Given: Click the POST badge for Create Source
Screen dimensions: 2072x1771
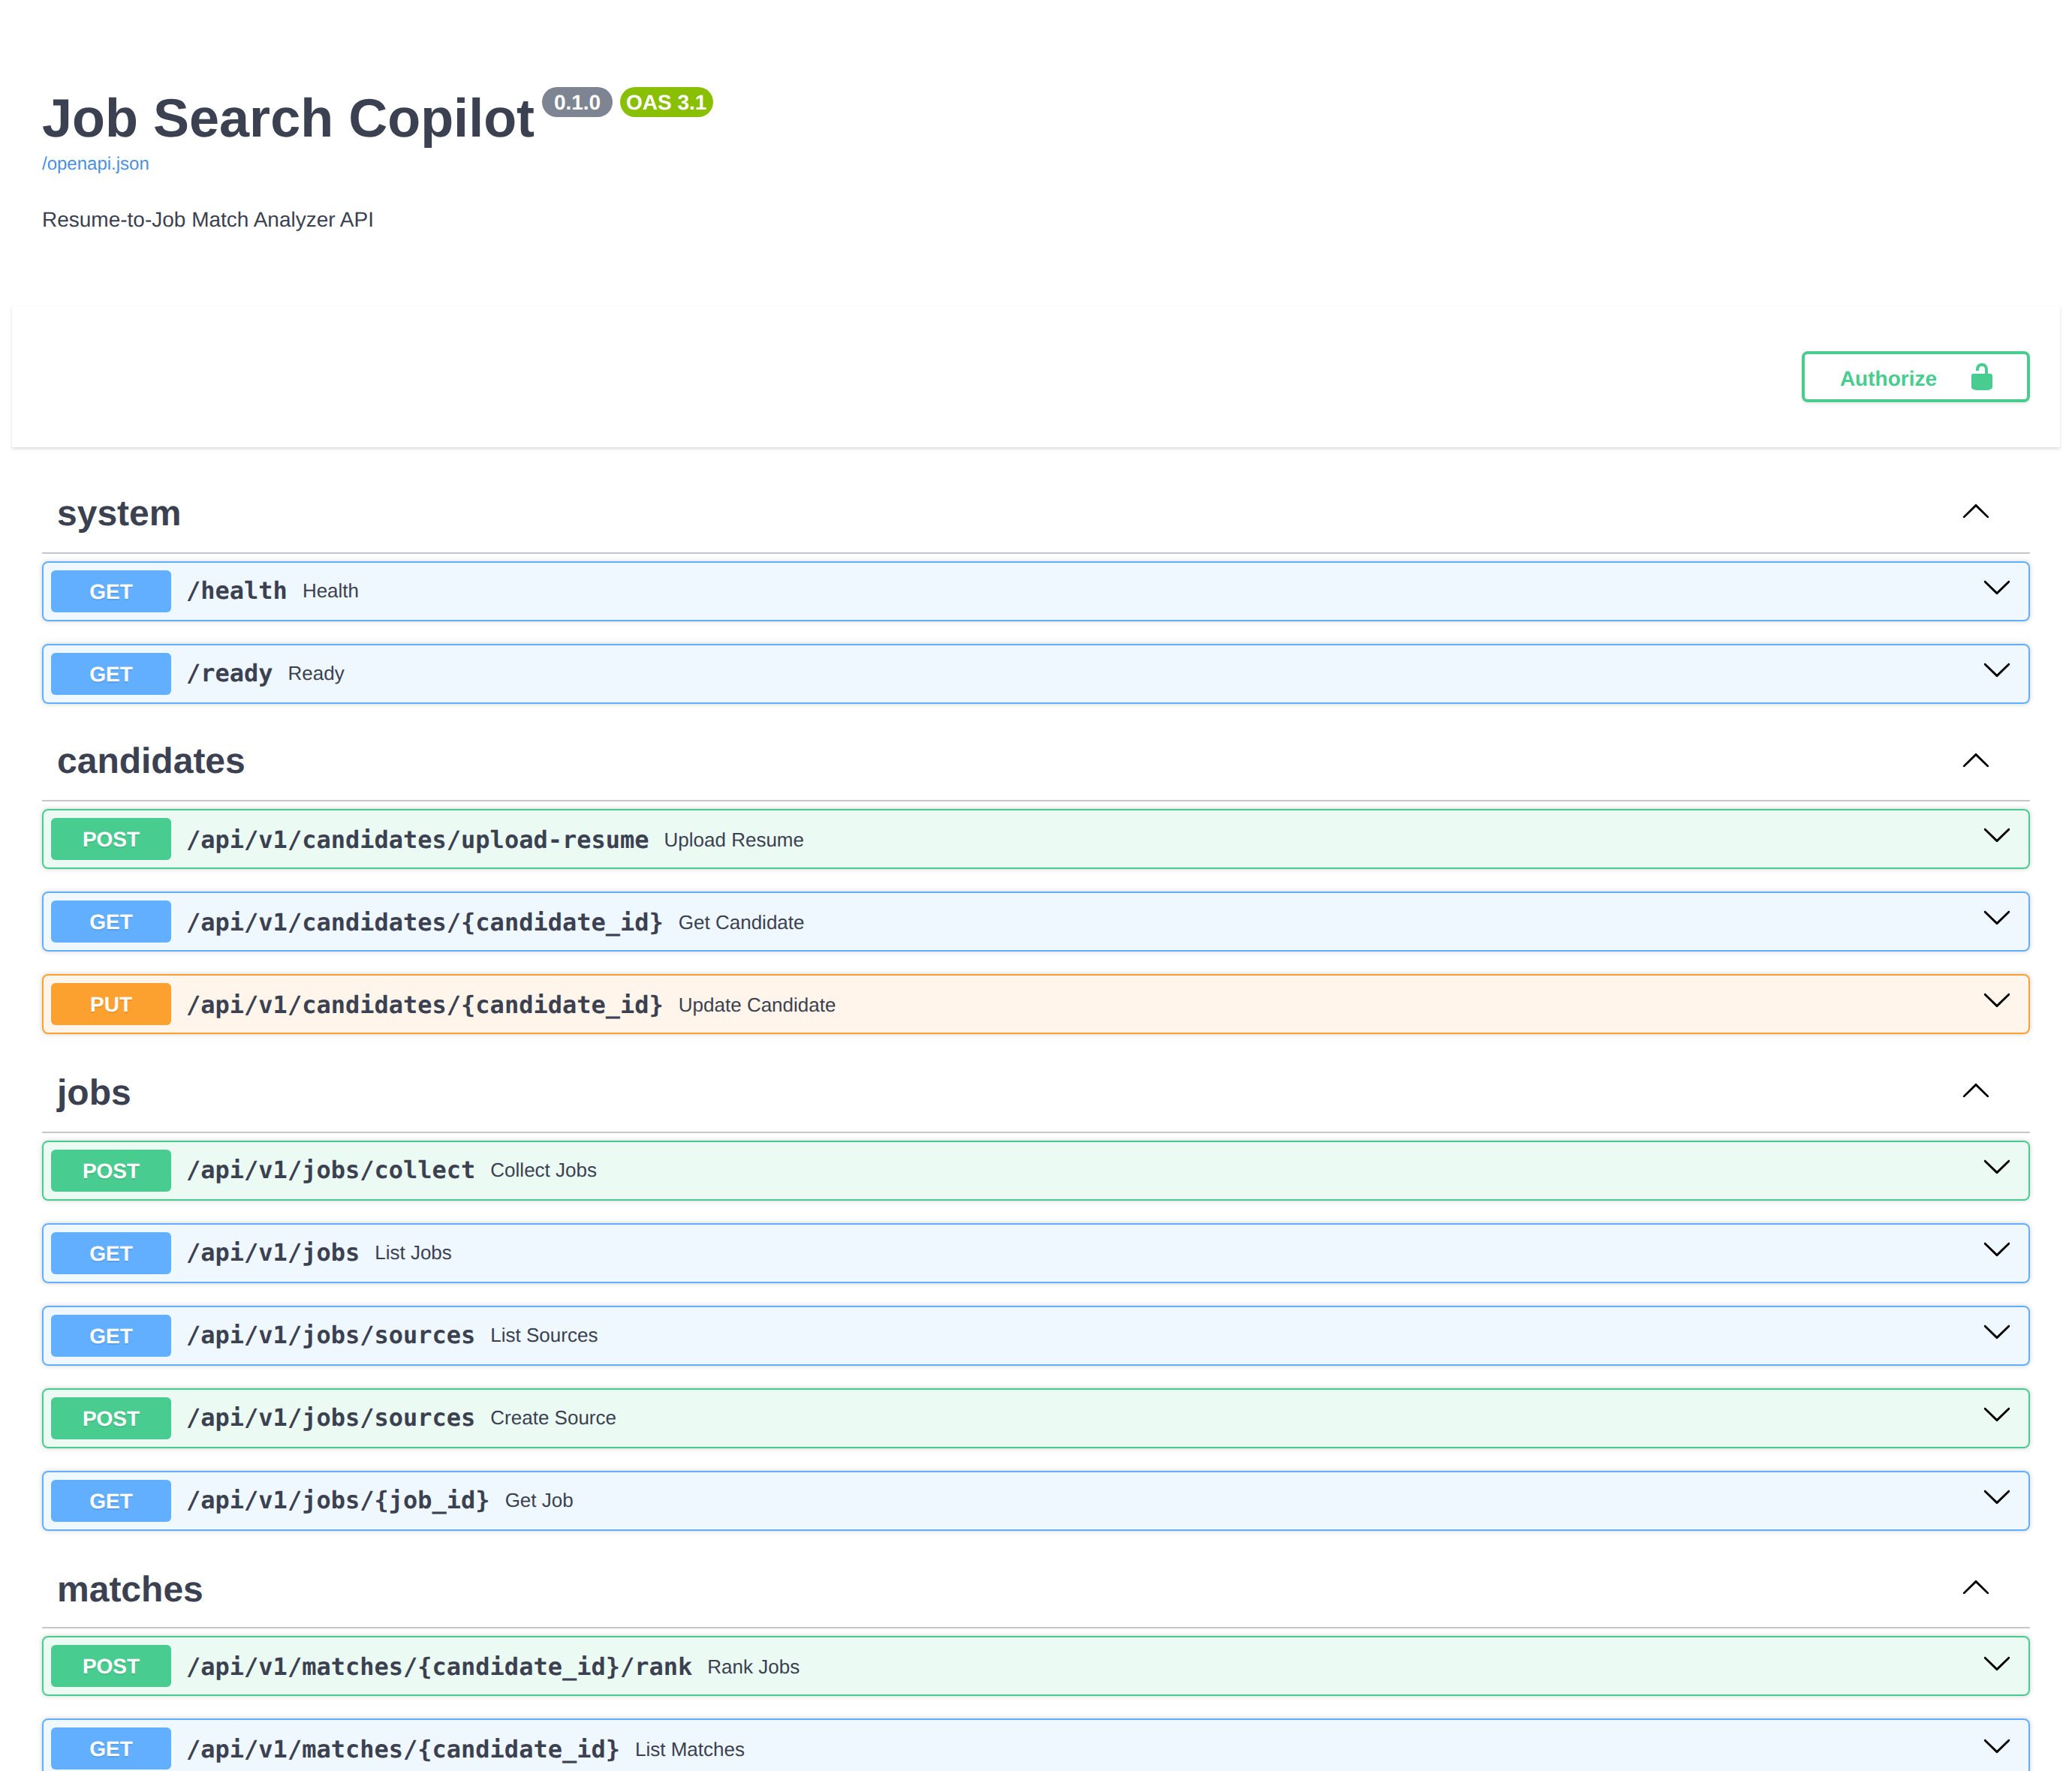Looking at the screenshot, I should (111, 1418).
